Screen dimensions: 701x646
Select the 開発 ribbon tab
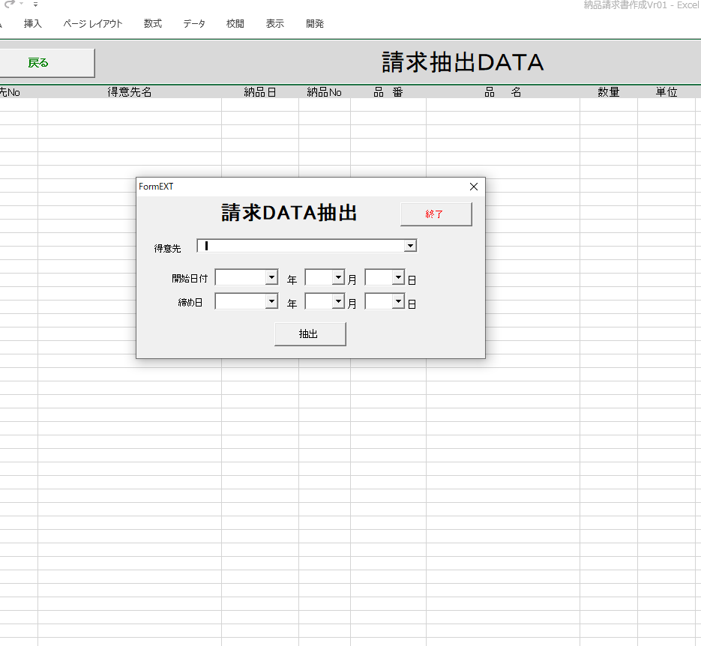[315, 24]
